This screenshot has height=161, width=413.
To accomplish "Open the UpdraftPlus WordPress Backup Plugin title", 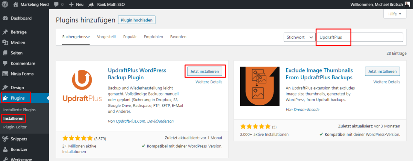I will 137,74.
